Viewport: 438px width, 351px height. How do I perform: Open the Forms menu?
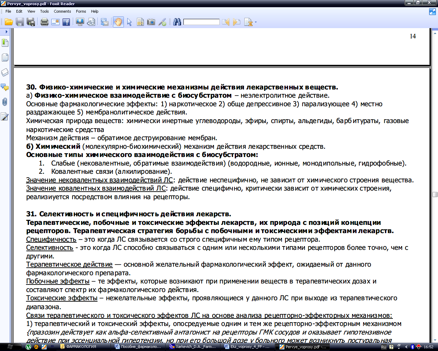pos(81,11)
